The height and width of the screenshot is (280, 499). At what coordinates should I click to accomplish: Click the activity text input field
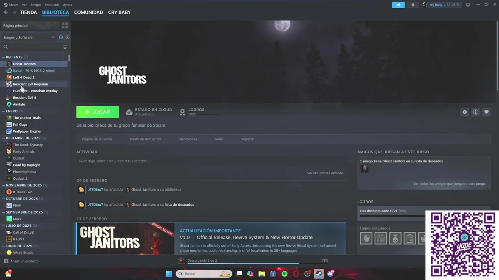(x=211, y=161)
